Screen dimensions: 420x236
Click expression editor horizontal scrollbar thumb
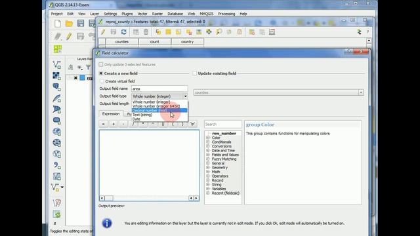[x=109, y=198]
